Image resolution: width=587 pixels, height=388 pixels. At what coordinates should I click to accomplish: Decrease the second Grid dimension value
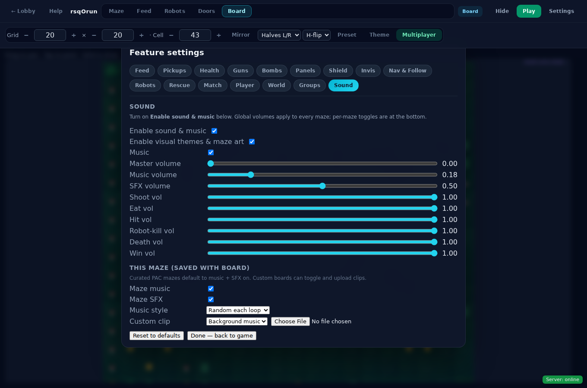coord(94,35)
